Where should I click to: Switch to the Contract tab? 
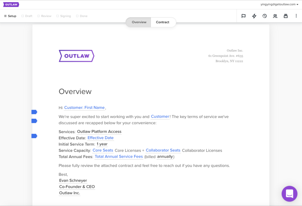pyautogui.click(x=162, y=22)
